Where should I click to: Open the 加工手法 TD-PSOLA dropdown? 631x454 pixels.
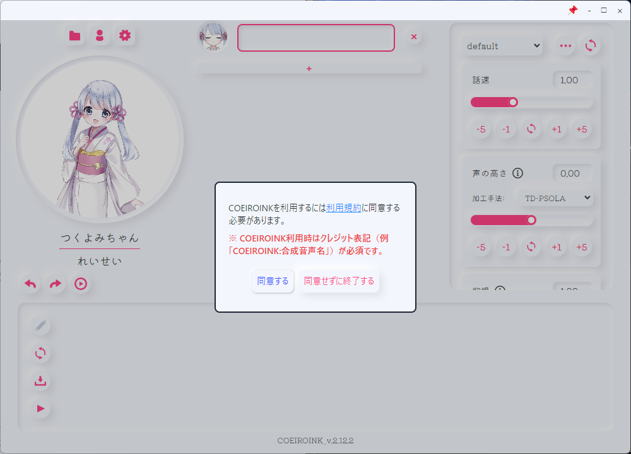(555, 198)
